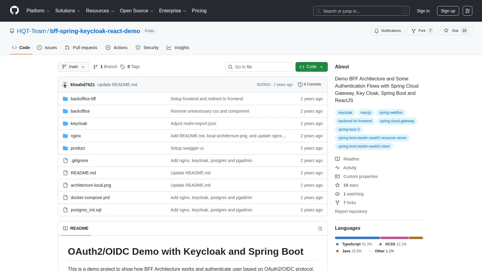
Task: Expand the Enterprise menu
Action: pyautogui.click(x=173, y=11)
